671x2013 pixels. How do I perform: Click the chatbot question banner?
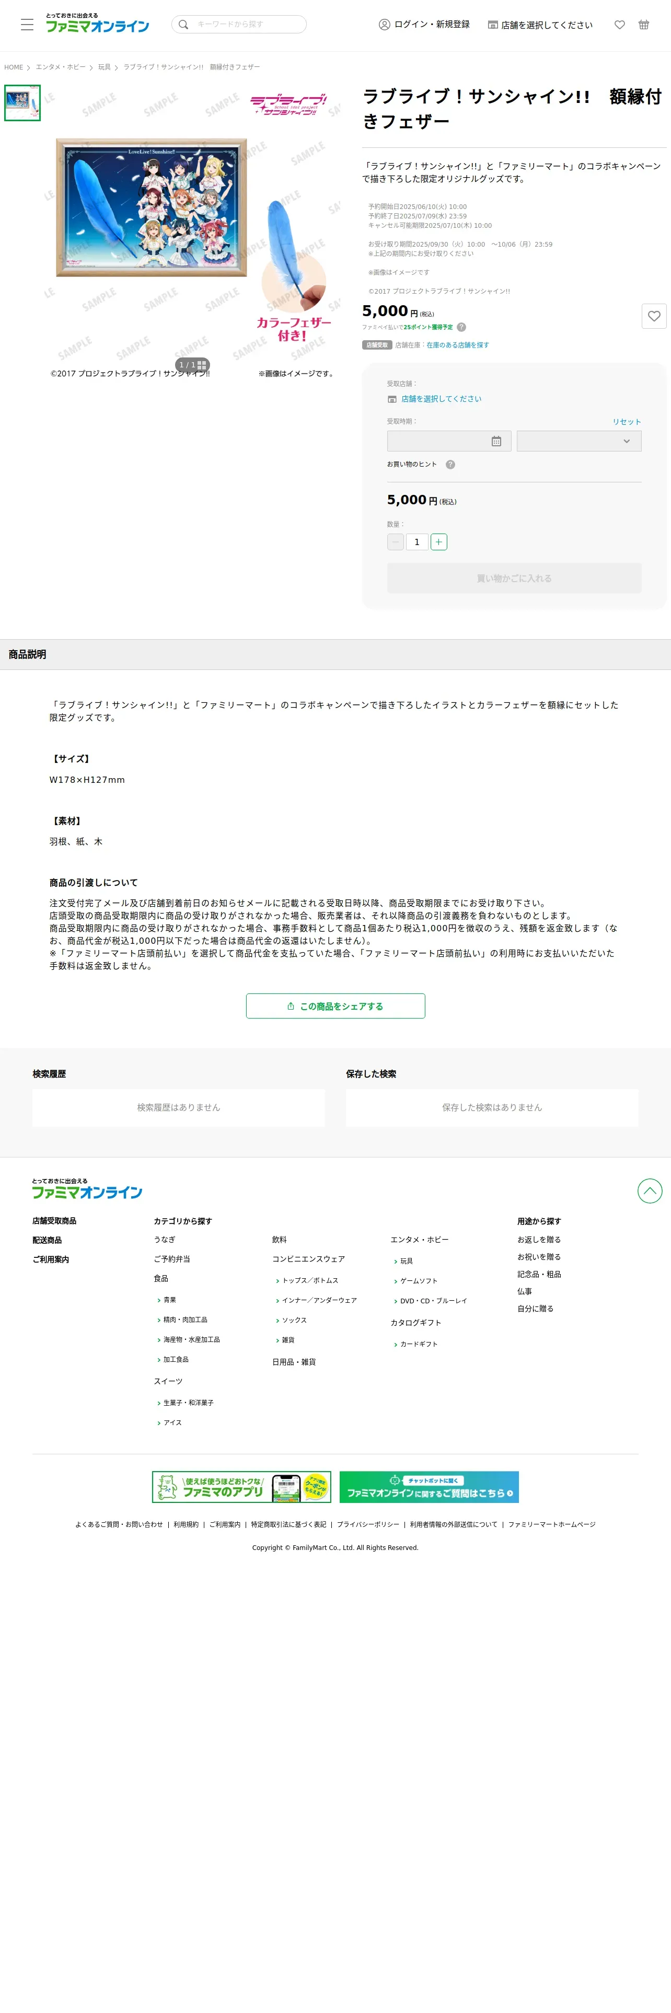[429, 1487]
